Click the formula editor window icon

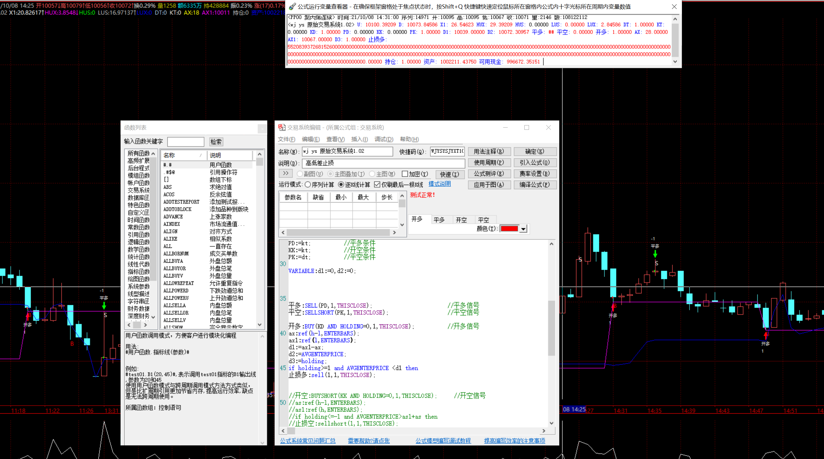point(281,127)
